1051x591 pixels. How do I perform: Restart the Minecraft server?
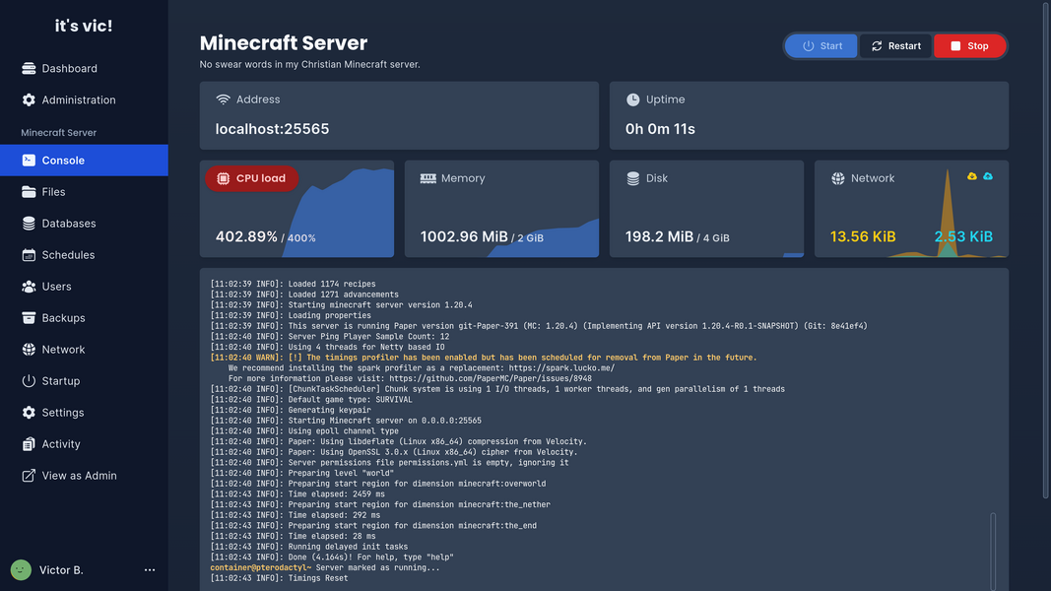[x=895, y=46]
